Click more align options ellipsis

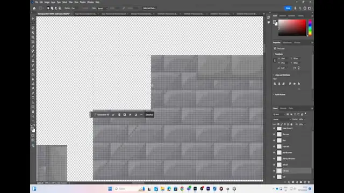(299, 89)
